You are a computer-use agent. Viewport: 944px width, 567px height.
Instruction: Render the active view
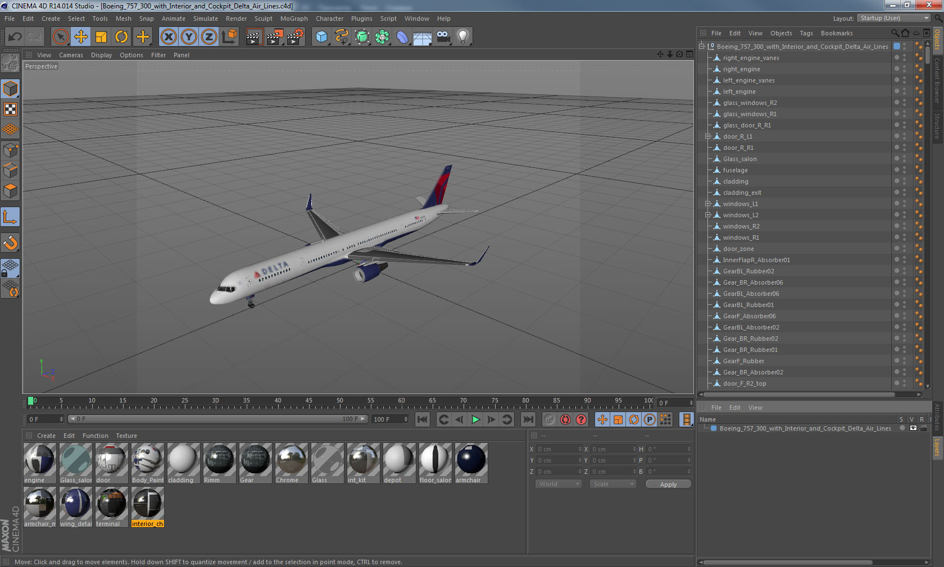(254, 37)
